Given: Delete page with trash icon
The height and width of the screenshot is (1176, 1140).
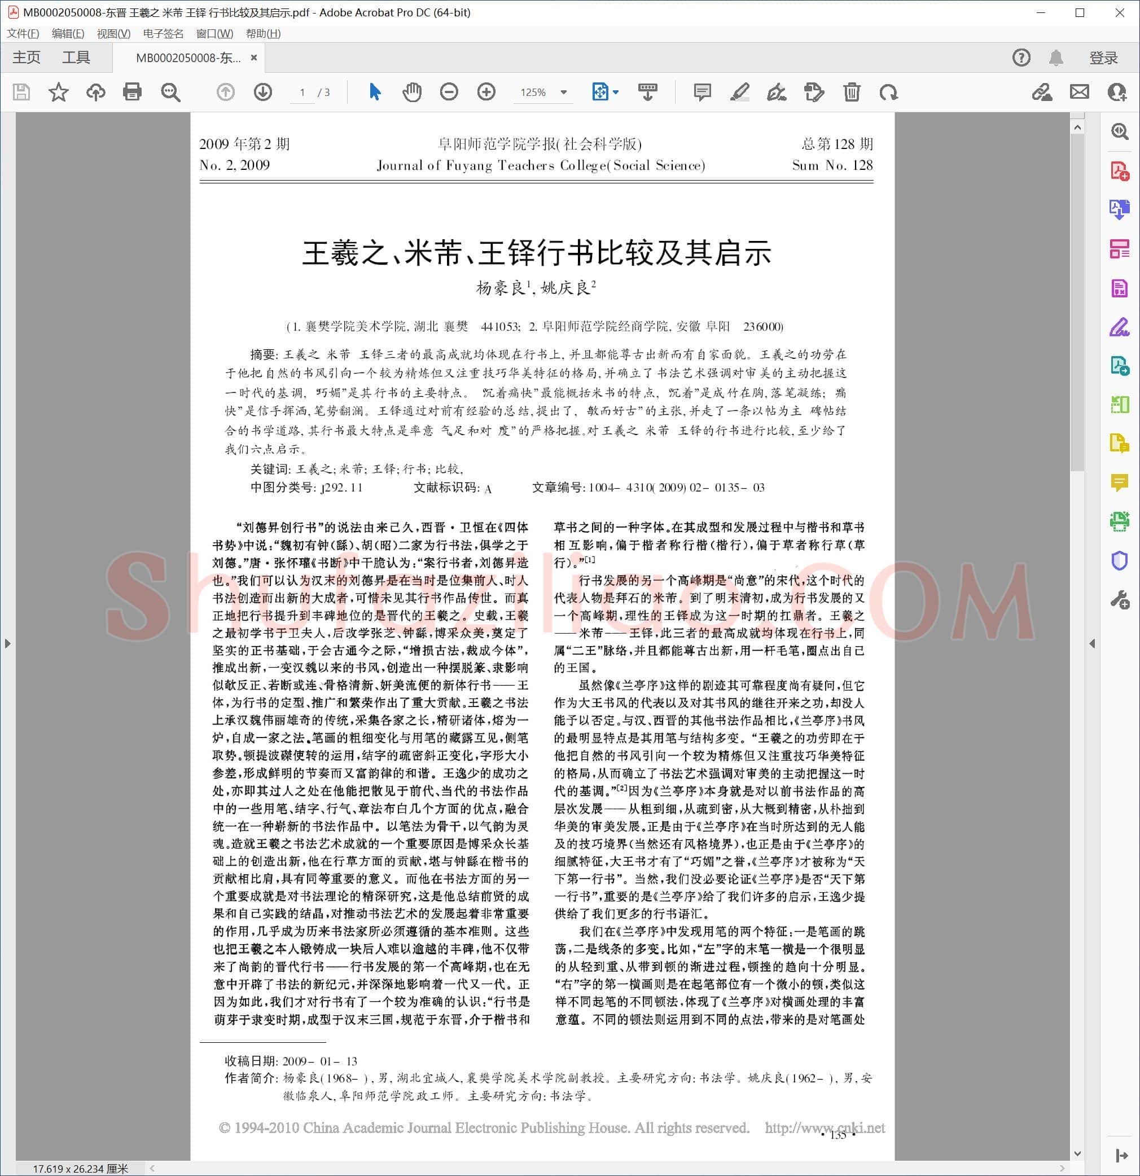Looking at the screenshot, I should coord(852,92).
